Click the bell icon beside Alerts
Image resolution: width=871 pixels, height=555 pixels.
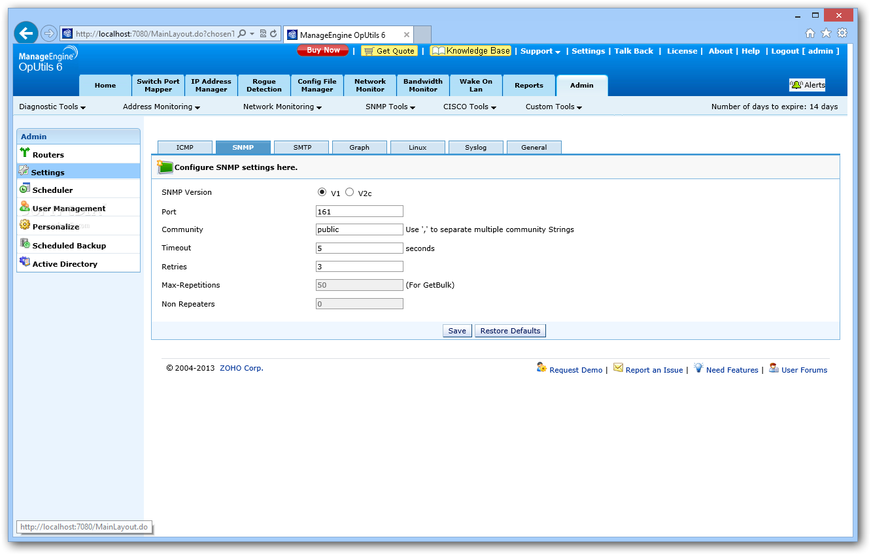[796, 84]
